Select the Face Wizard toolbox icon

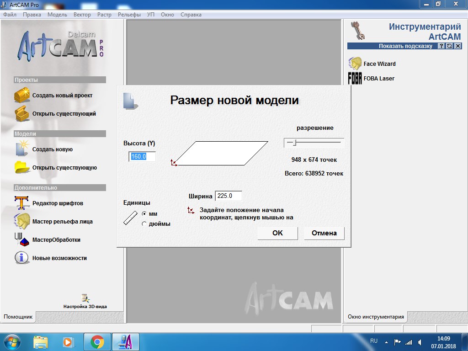(x=355, y=64)
